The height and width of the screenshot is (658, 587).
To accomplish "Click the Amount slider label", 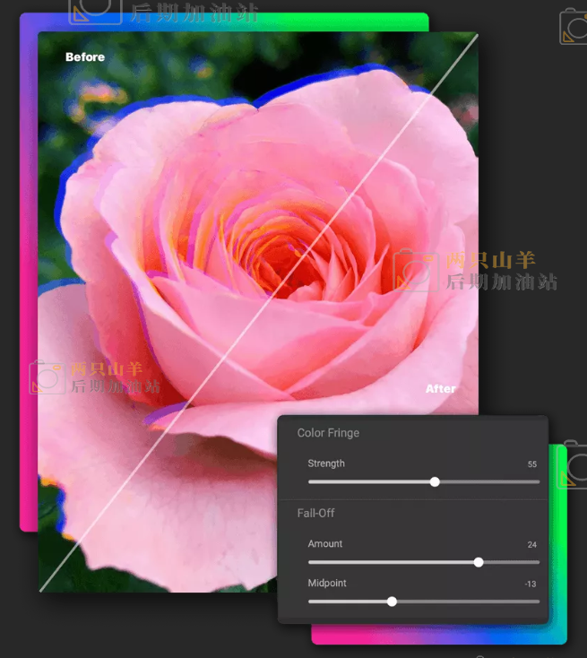I will point(325,544).
